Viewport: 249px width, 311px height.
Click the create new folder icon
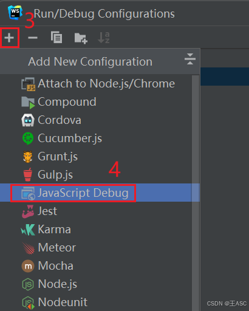pyautogui.click(x=81, y=38)
